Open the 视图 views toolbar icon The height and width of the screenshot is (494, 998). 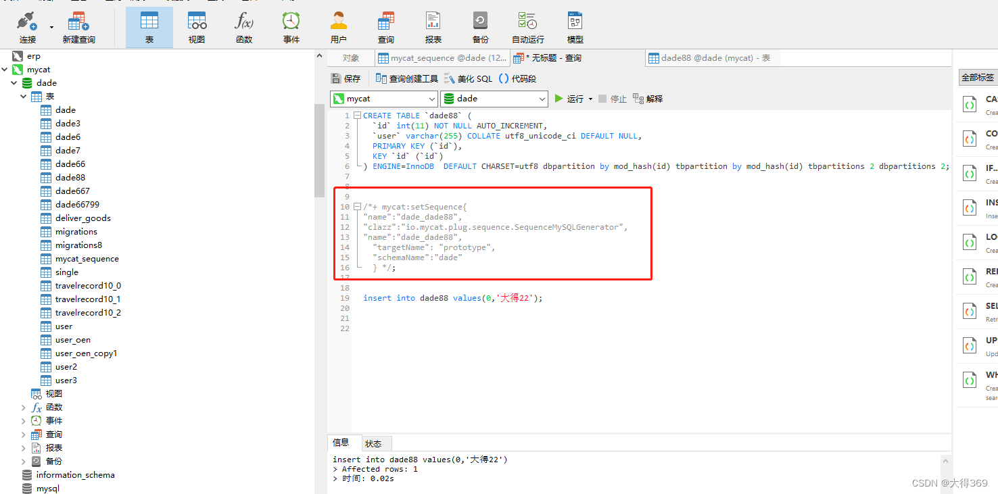pos(197,27)
